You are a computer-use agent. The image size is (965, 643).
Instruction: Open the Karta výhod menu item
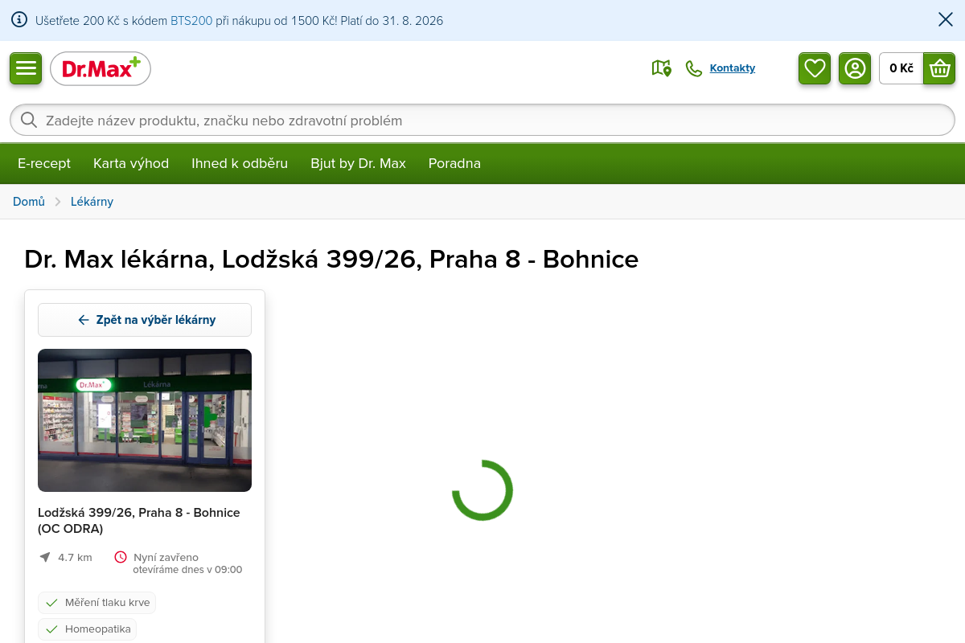click(131, 164)
